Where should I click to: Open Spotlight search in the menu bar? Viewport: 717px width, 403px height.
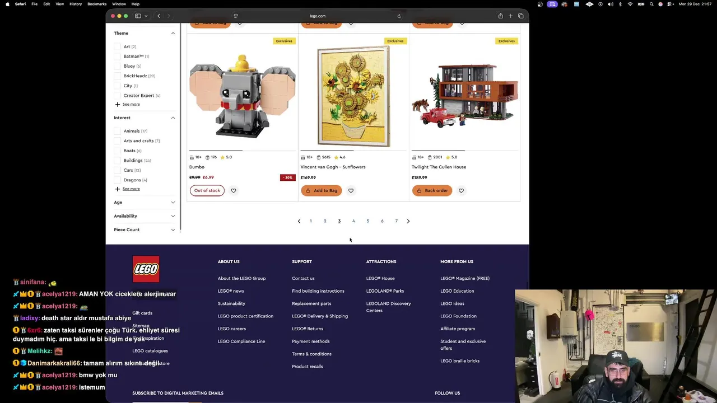tap(651, 4)
